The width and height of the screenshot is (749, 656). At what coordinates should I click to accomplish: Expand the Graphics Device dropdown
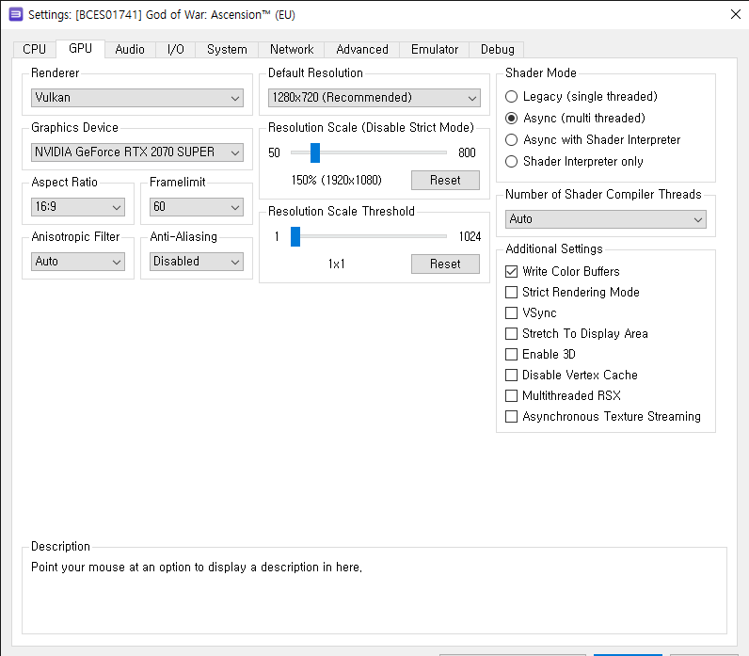click(x=137, y=152)
